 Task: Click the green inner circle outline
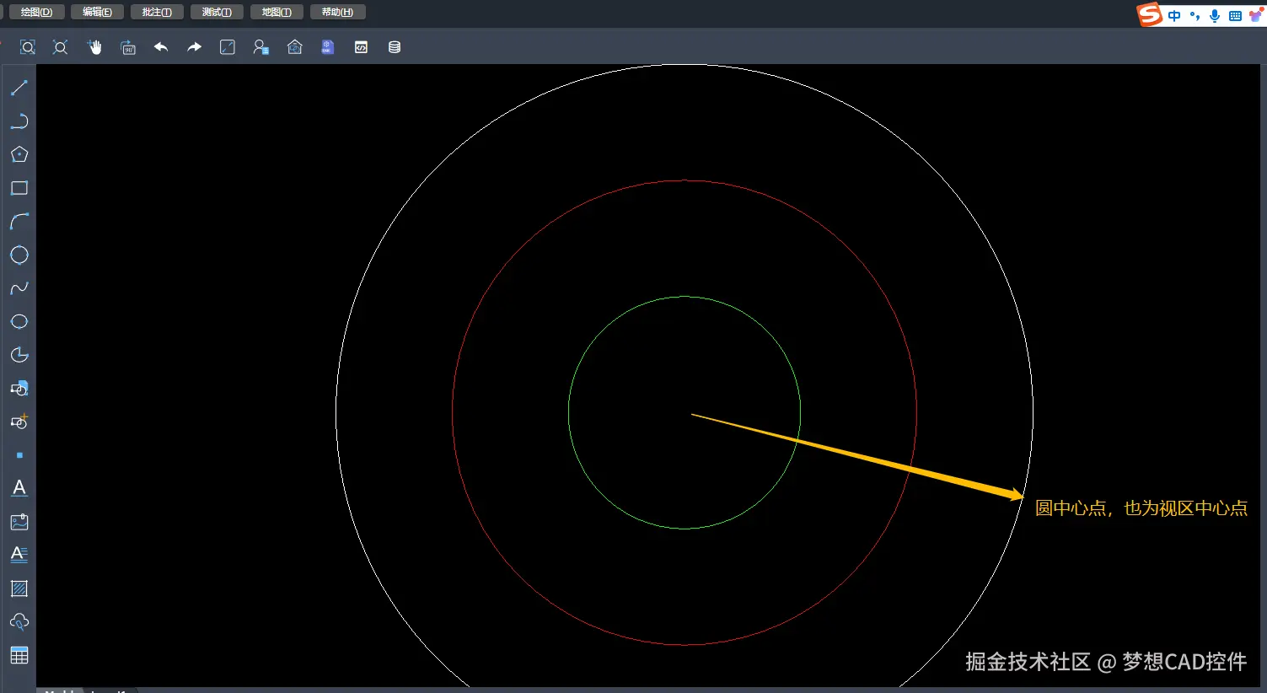[x=685, y=297]
